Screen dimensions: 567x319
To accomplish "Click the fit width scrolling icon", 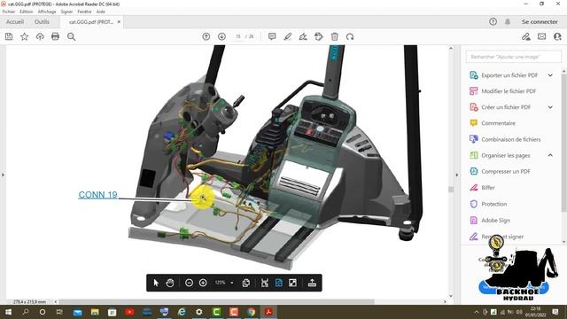I will click(265, 283).
